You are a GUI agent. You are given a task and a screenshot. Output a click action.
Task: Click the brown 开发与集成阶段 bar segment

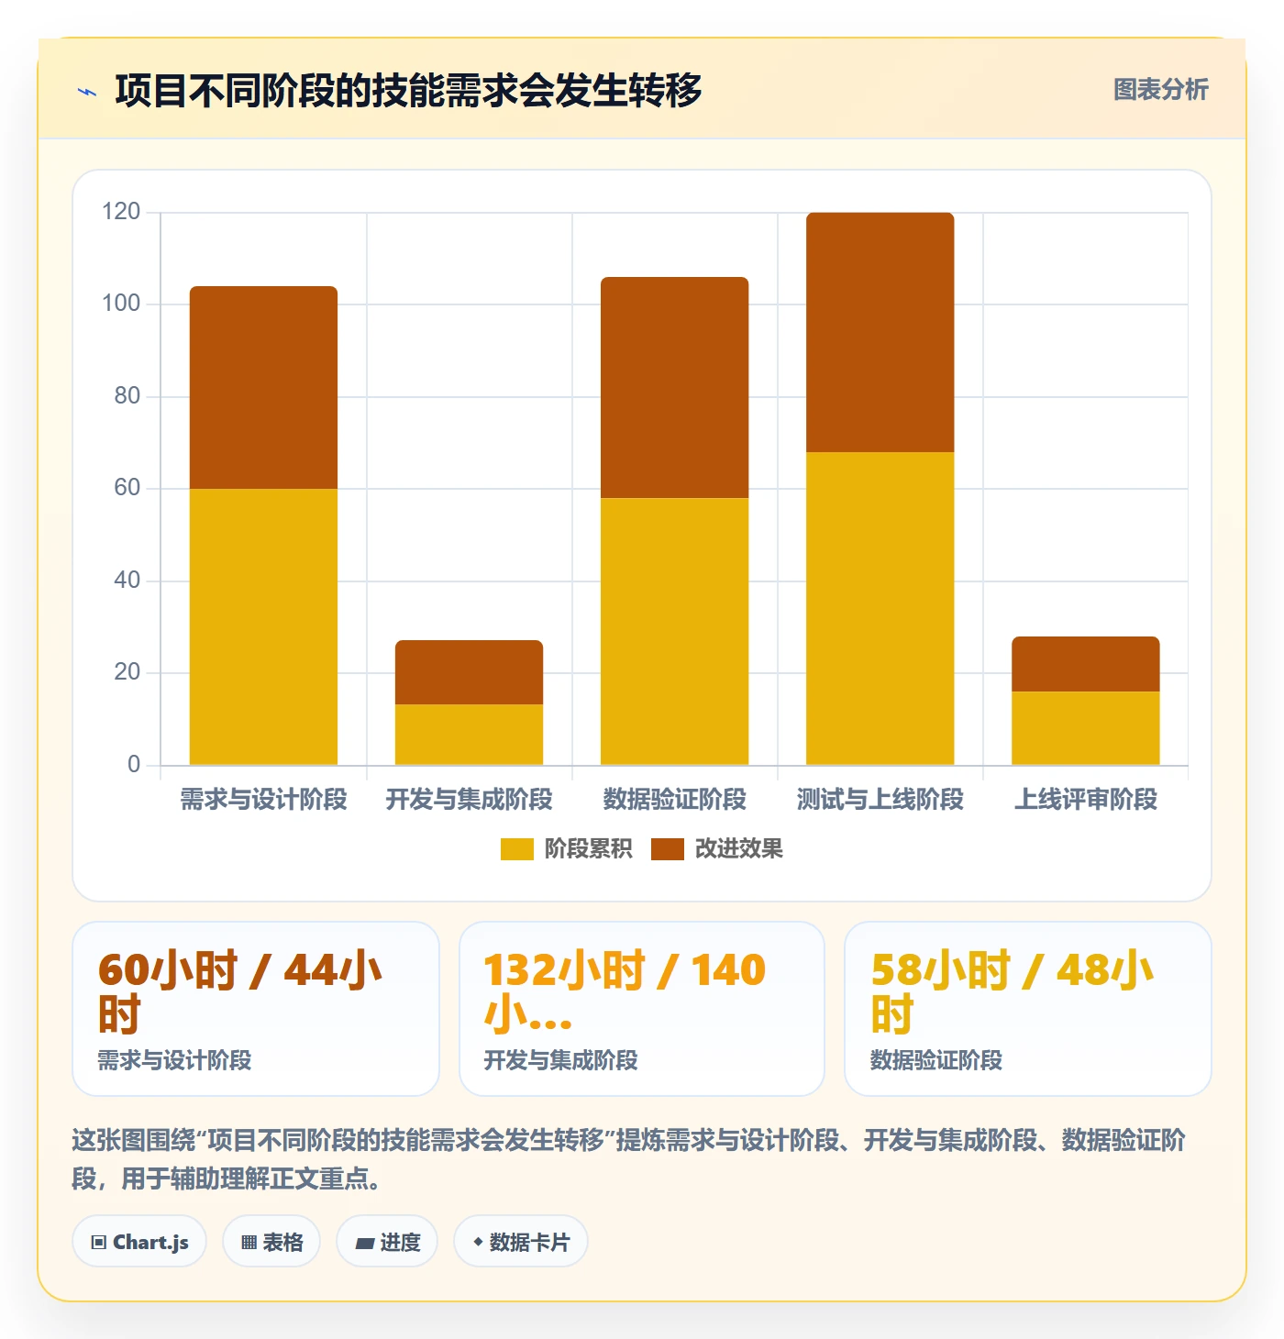click(469, 672)
